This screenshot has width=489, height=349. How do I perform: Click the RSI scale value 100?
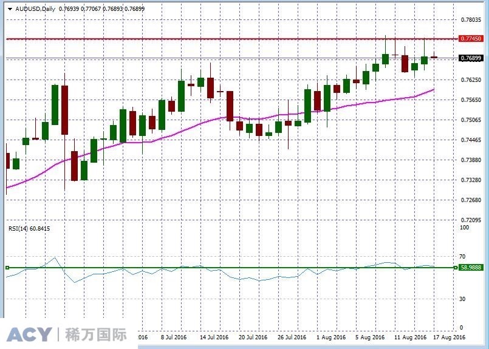[464, 228]
